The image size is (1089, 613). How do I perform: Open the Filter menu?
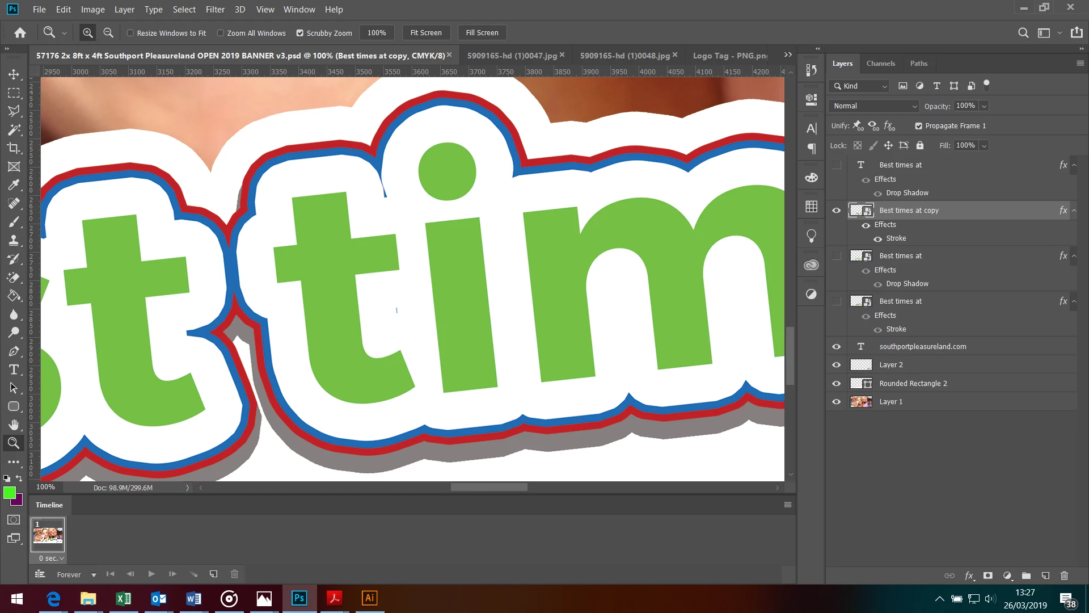point(215,10)
